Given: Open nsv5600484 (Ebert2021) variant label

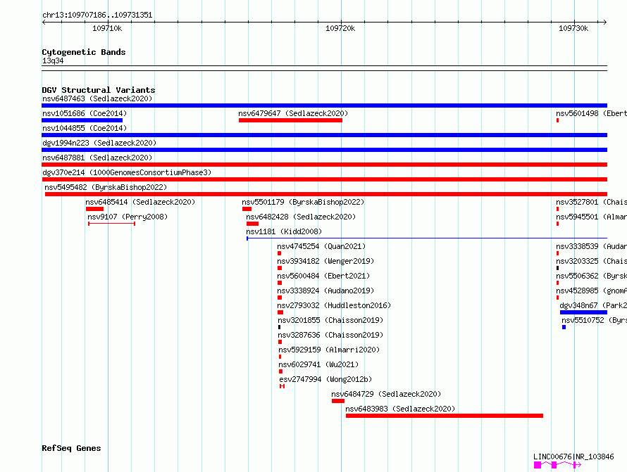Looking at the screenshot, I should pos(323,276).
